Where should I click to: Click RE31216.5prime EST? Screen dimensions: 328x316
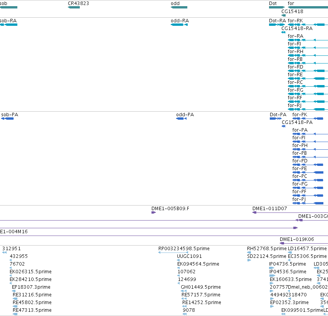coord(15,299)
